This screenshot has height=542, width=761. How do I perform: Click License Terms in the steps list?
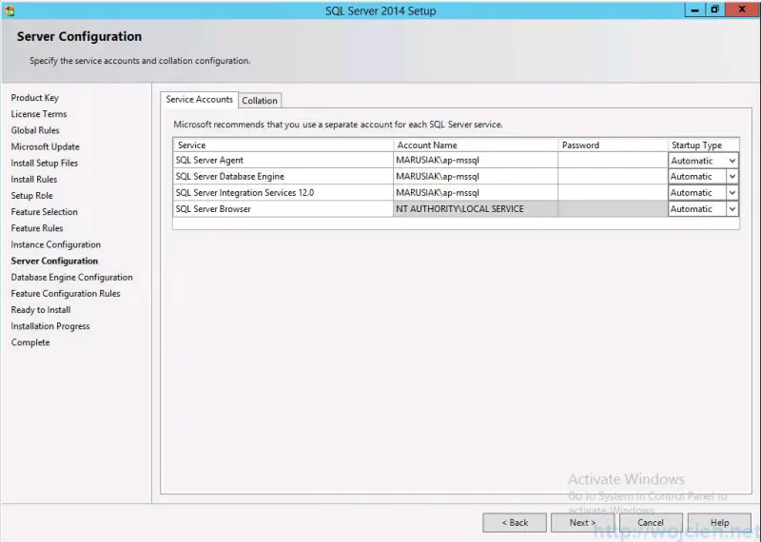[39, 114]
